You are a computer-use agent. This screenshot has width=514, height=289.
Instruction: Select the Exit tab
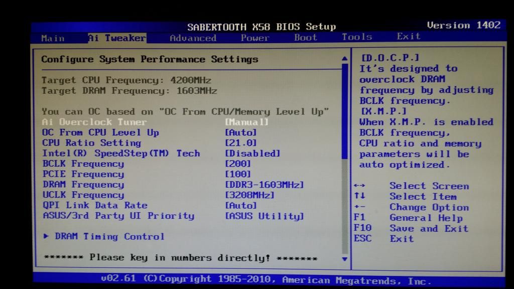(409, 36)
